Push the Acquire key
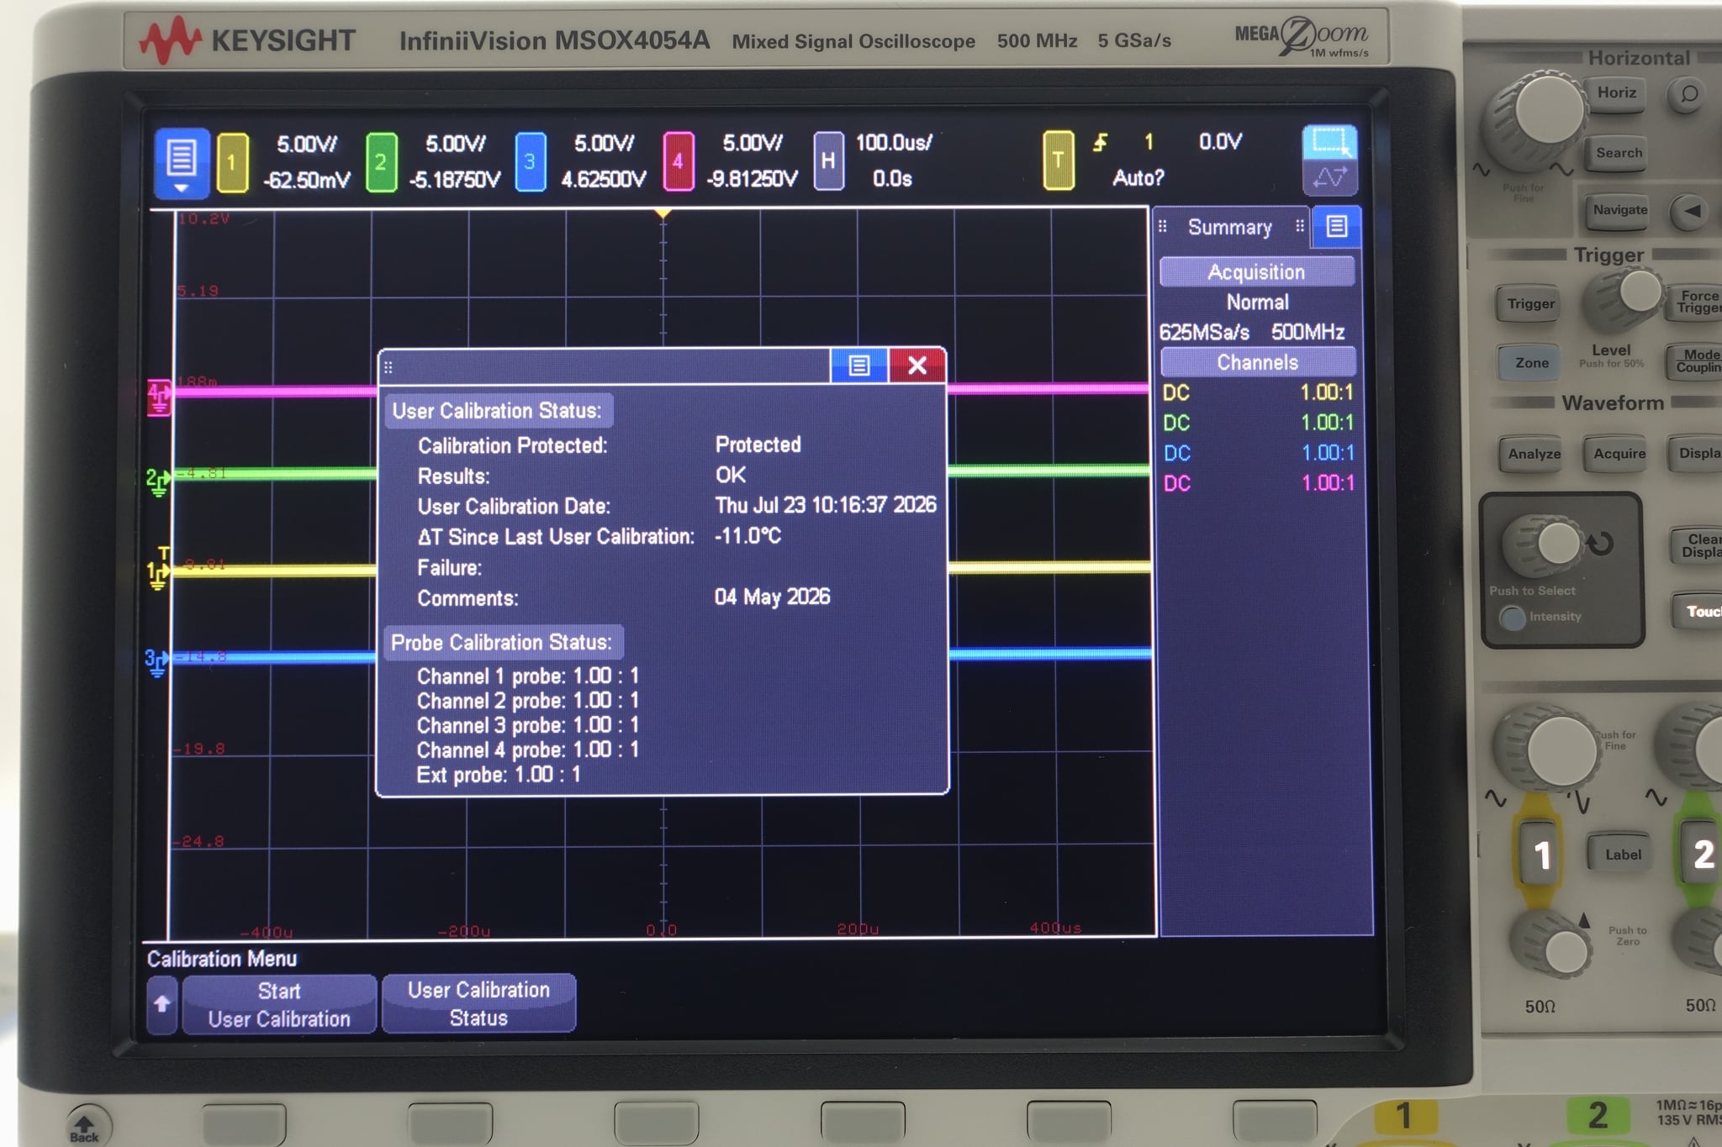 click(1619, 454)
